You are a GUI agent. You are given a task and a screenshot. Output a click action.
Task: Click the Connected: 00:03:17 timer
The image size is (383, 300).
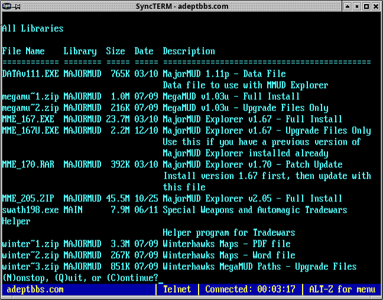(250, 289)
